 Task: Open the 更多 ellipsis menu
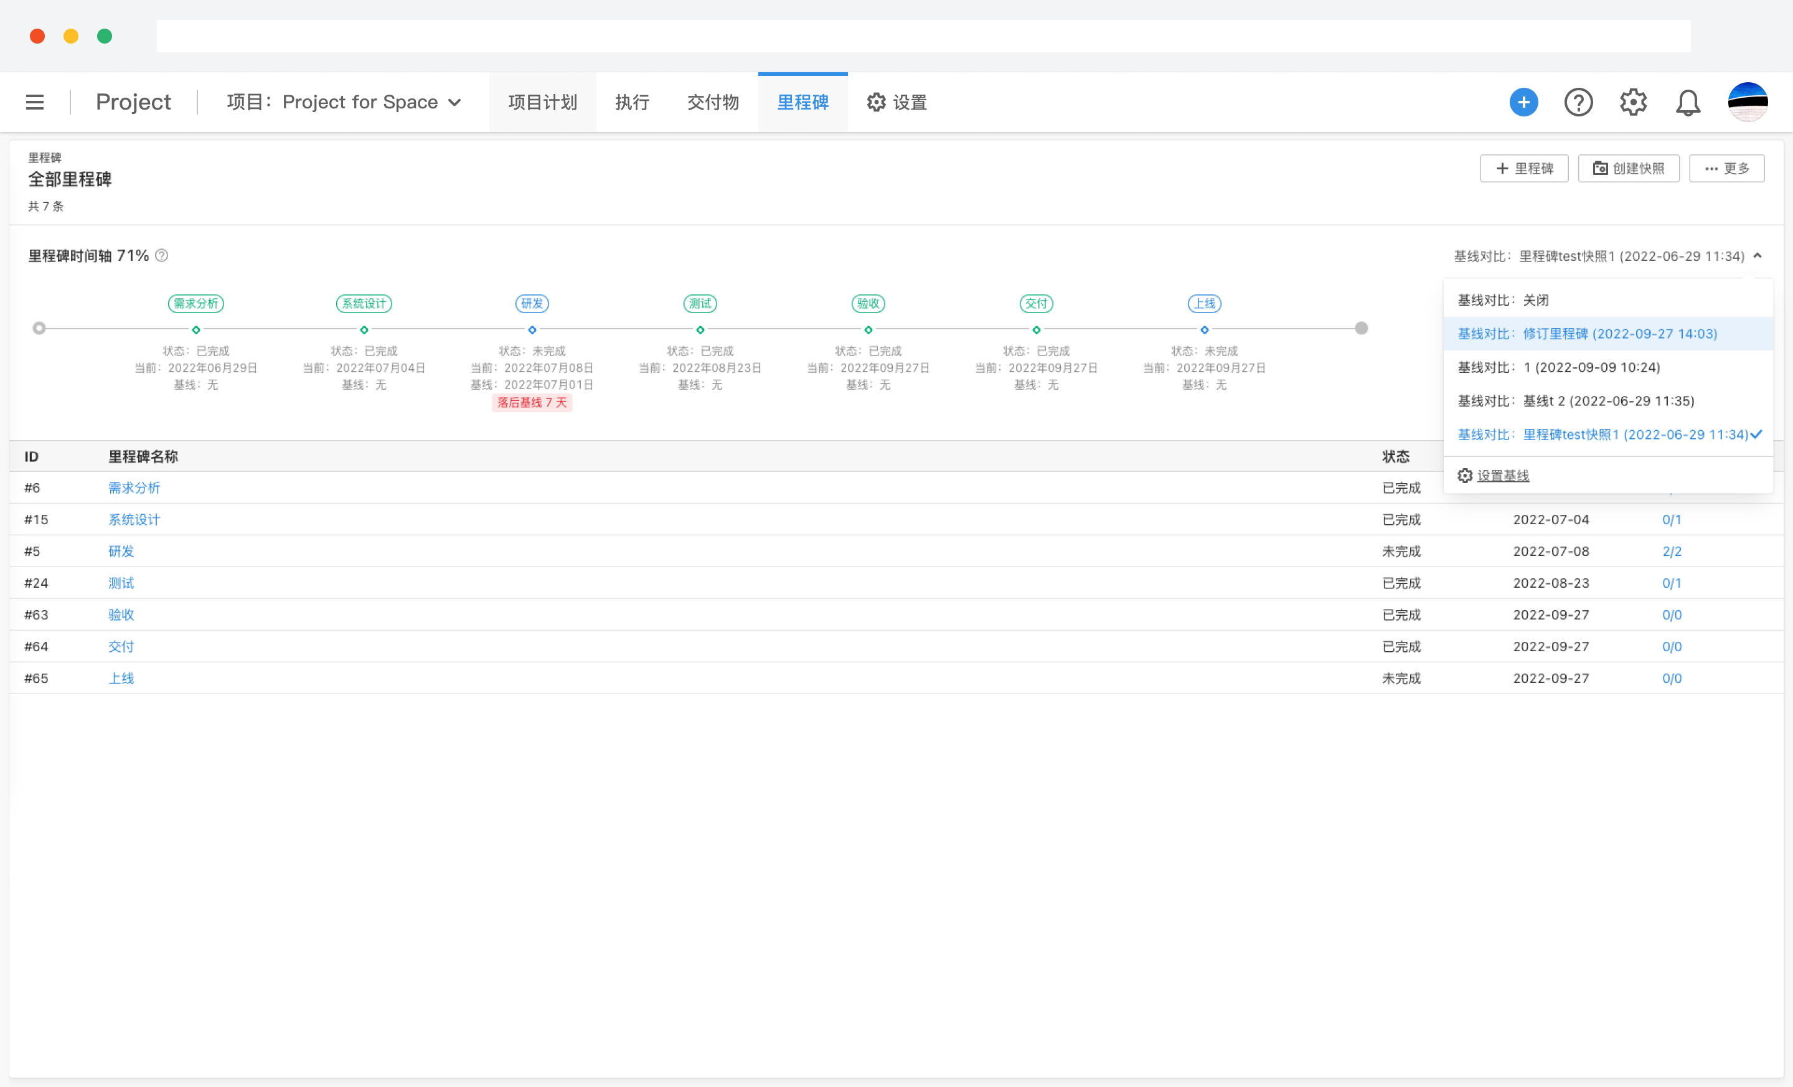[x=1727, y=168]
